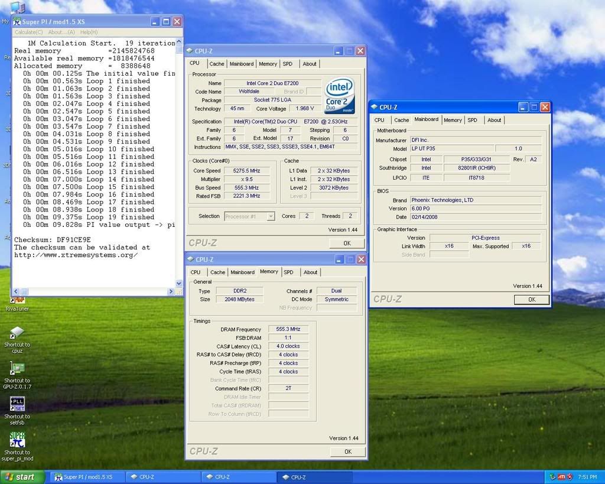Click the CPU-Z icon in the Memory window title bar

point(190,259)
